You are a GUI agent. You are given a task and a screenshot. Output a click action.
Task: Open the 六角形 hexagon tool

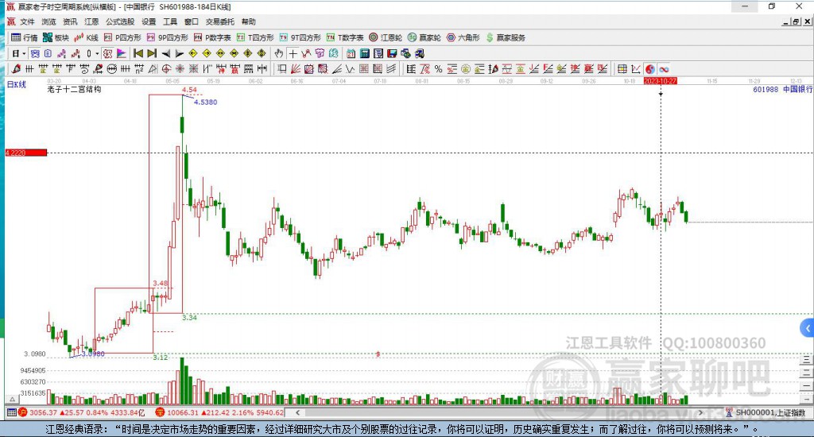[x=463, y=37]
